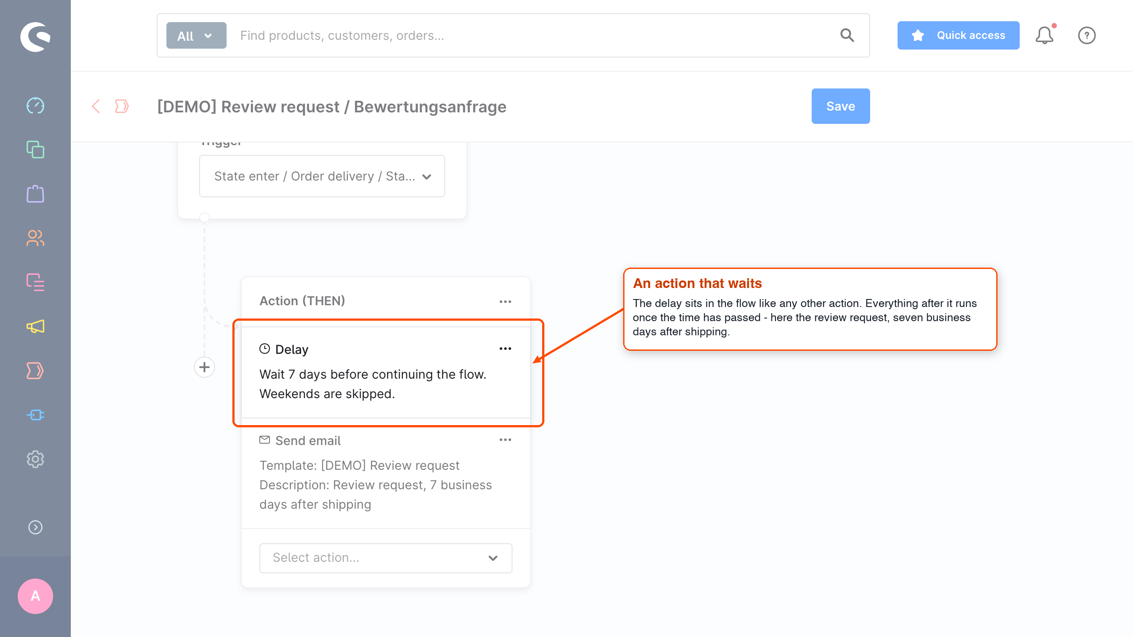Open the State enter trigger dropdown
The height and width of the screenshot is (637, 1133).
[x=322, y=176]
